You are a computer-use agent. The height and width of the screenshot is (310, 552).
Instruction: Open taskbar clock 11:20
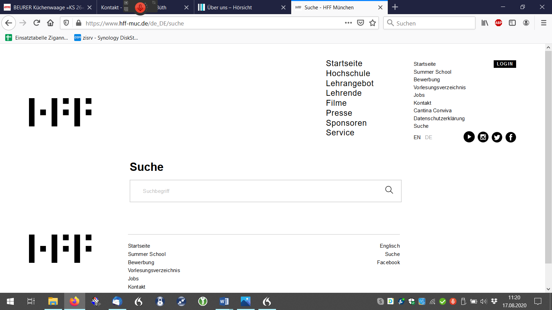[x=514, y=301]
